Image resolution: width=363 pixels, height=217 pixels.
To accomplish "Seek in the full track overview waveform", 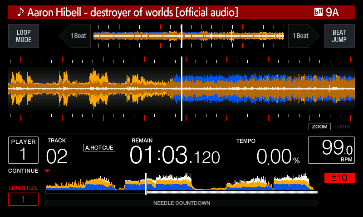I will pyautogui.click(x=181, y=181).
